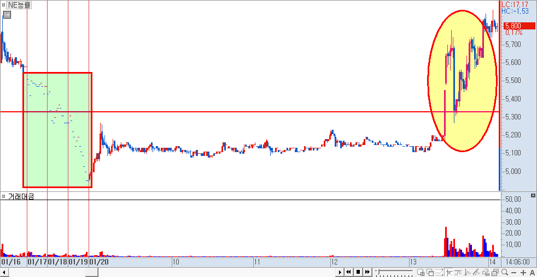Click the wavy line indicator icon
The width and height of the screenshot is (537, 277).
click(x=458, y=272)
